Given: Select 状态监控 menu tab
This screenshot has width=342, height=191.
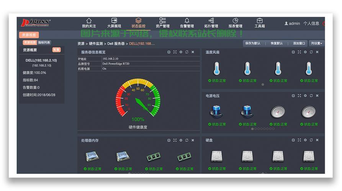Looking at the screenshot, I should click(x=138, y=23).
